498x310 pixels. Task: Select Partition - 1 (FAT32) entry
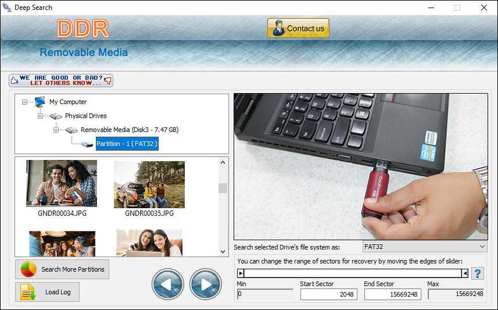coord(127,144)
